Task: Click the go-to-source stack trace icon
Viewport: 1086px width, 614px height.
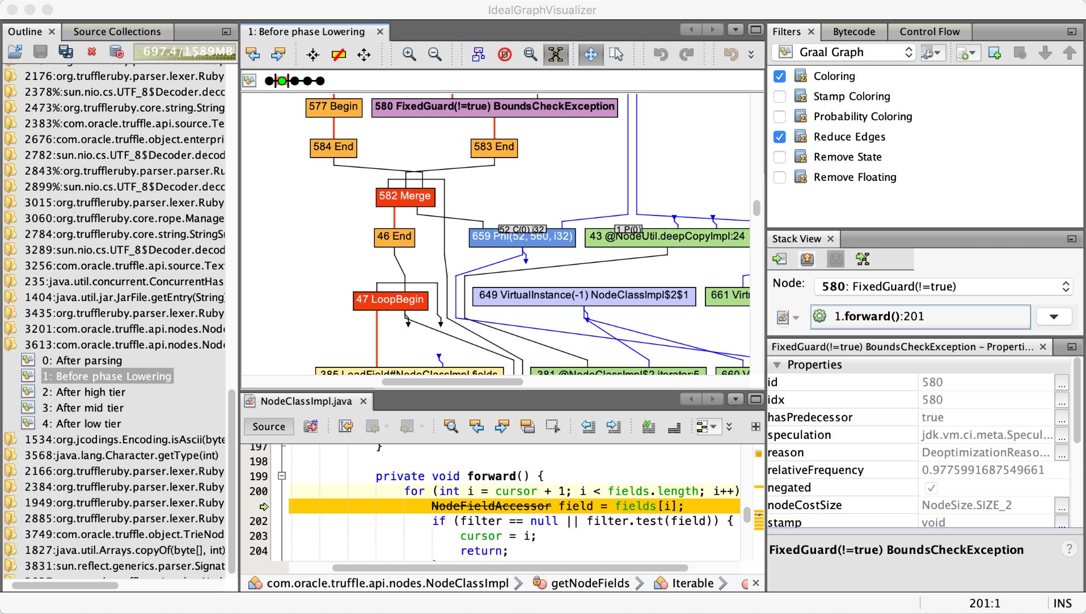Action: pyautogui.click(x=779, y=259)
